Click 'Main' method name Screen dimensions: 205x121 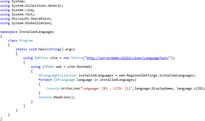42,49
